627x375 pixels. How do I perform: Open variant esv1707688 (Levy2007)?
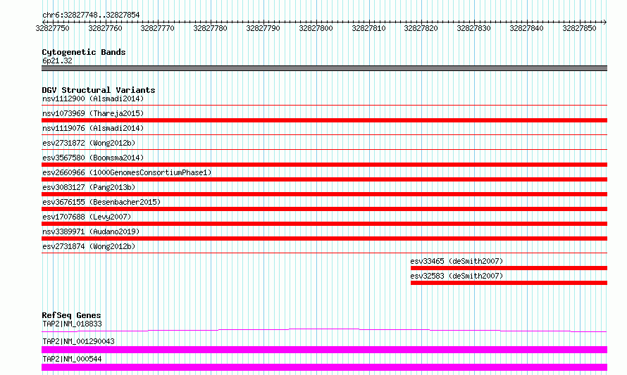[87, 217]
